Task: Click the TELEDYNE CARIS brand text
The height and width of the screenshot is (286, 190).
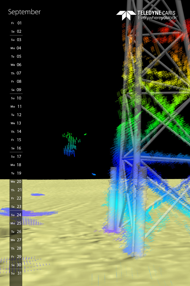Action: 156,13
